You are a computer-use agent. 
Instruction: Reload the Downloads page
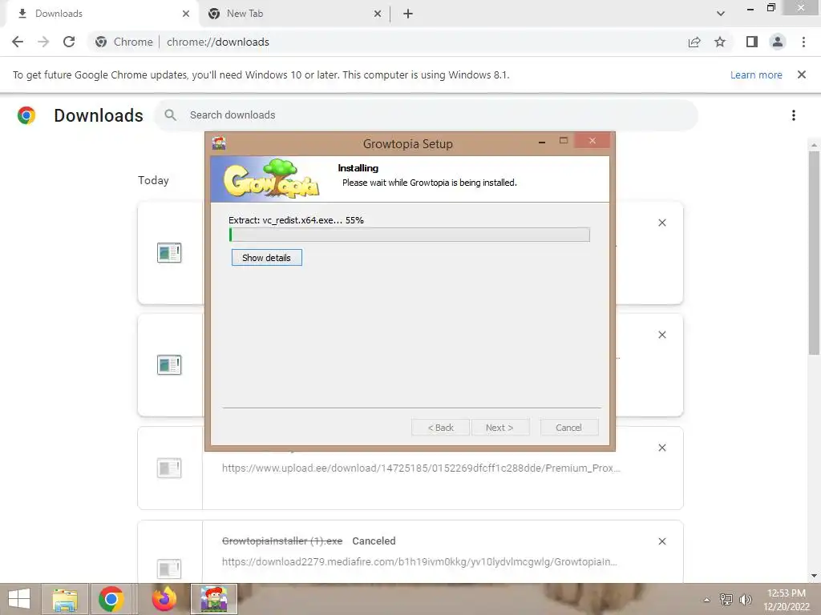69,42
